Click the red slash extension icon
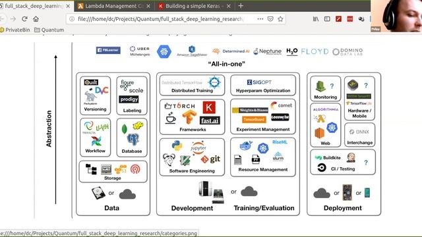Viewport: 422px width, 237px height. (x=338, y=19)
